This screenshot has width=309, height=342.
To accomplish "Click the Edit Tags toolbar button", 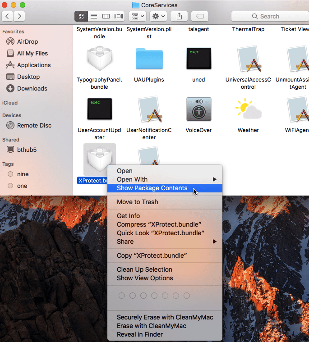I will (200, 16).
